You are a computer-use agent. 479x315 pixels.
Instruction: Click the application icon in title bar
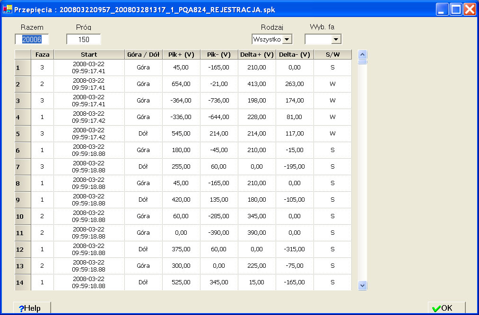(x=7, y=9)
